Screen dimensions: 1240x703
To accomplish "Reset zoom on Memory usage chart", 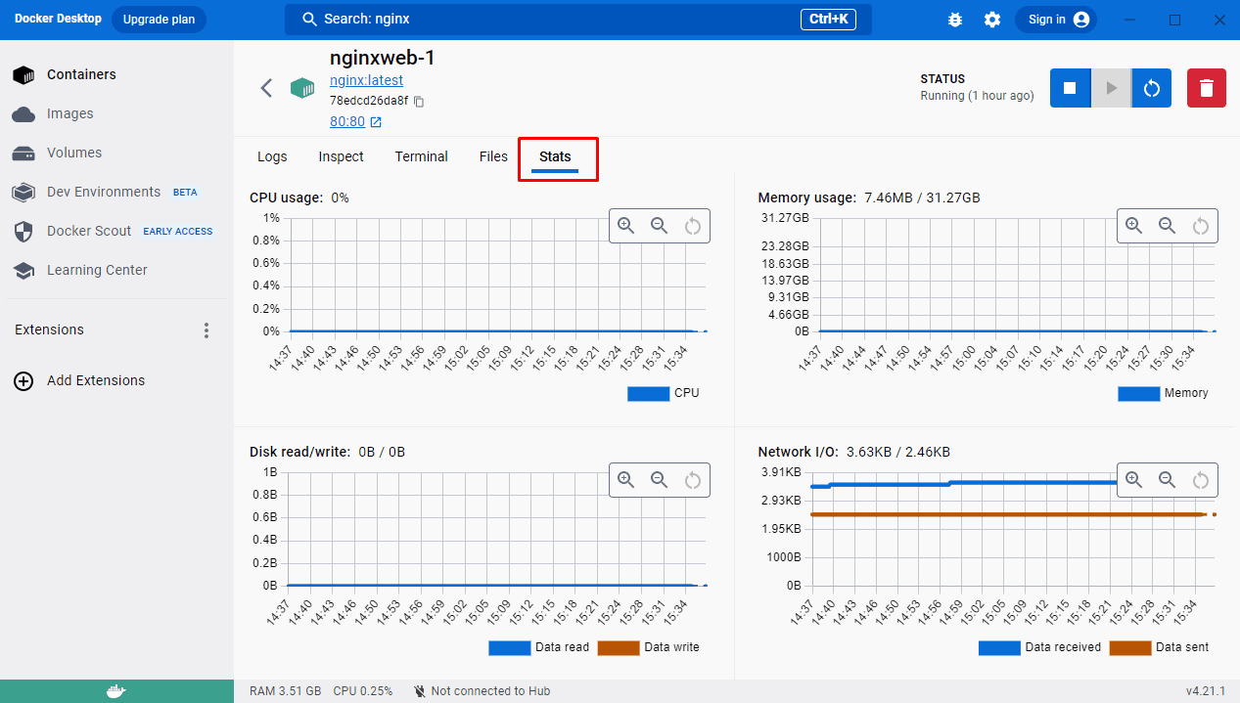I will [x=1201, y=226].
